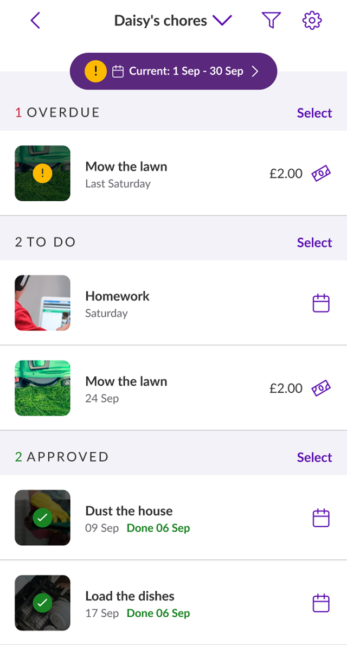Tap calendar icon beside Dust the house
This screenshot has height=645, width=347.
point(321,518)
